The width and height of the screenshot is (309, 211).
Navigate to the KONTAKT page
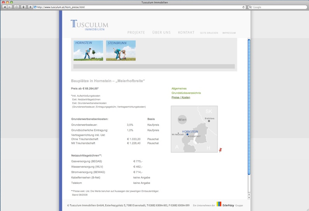click(x=186, y=33)
